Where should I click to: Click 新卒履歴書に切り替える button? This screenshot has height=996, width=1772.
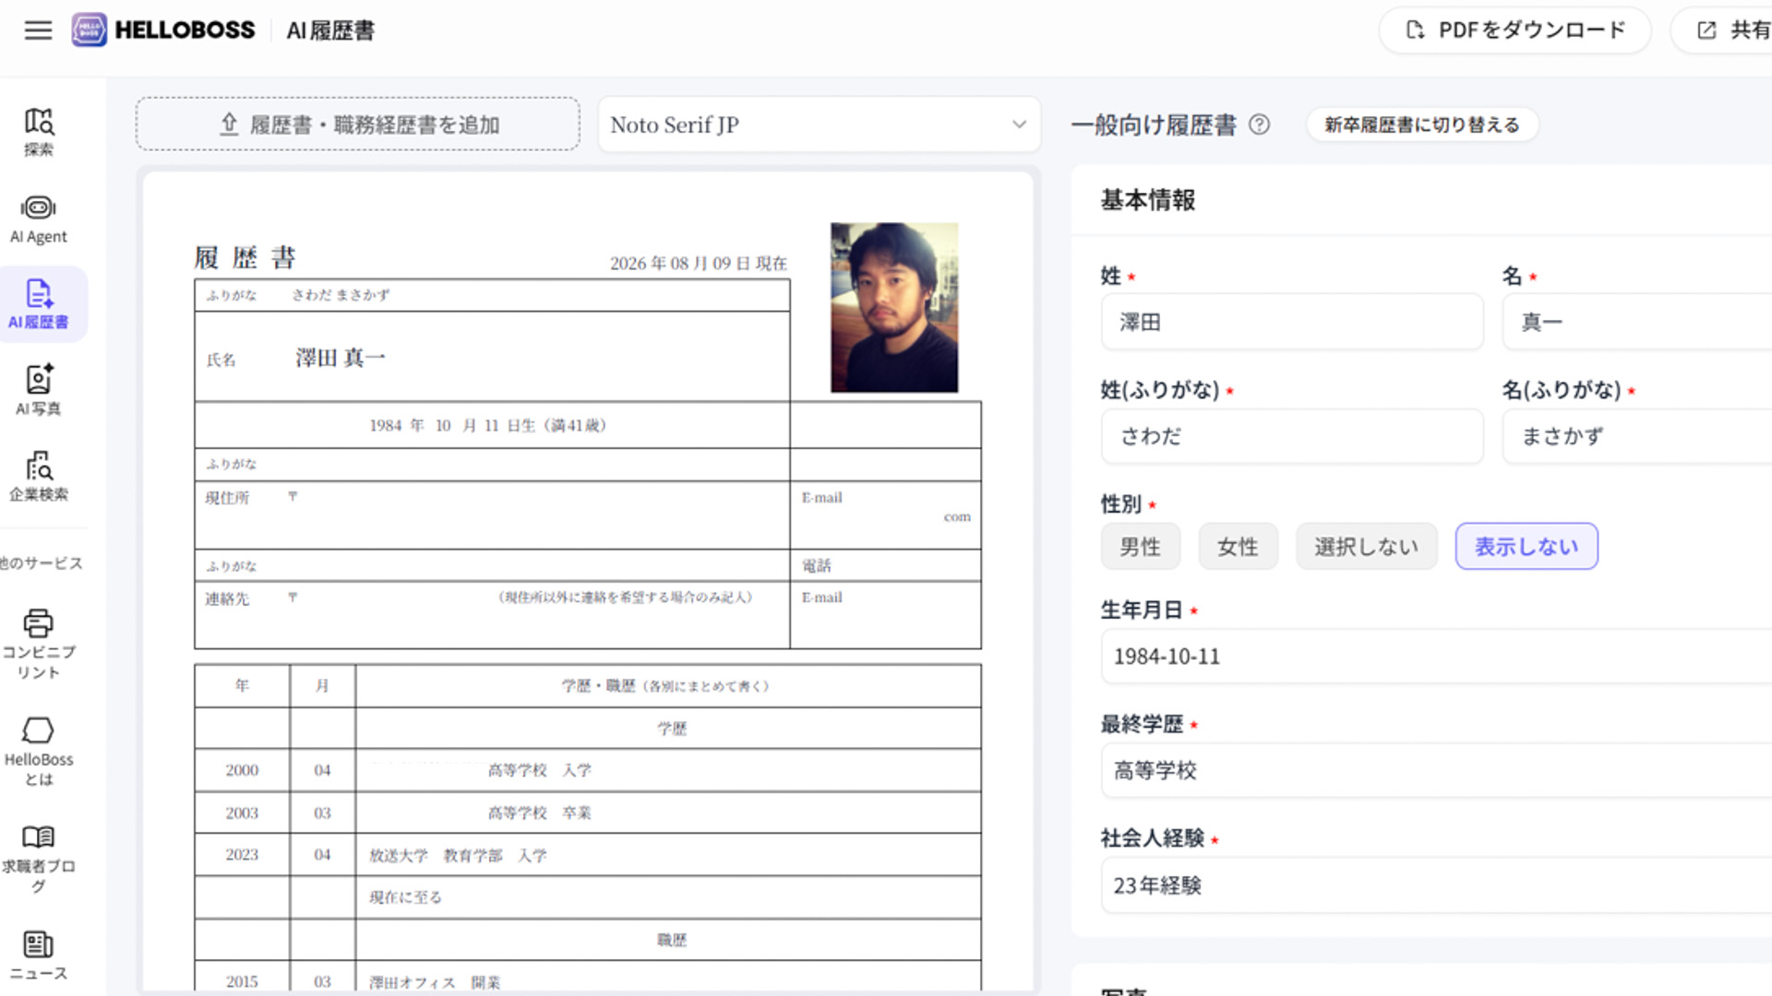1422,125
